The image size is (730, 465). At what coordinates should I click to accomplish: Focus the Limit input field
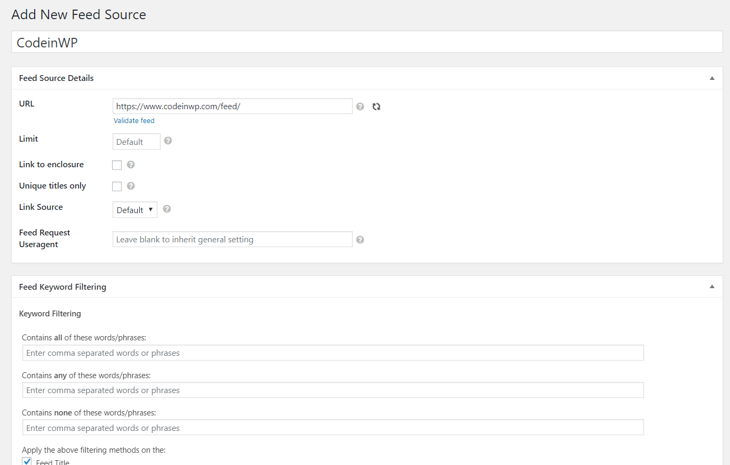pyautogui.click(x=137, y=142)
